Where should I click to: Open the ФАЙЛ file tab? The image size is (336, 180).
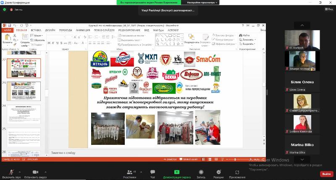(x=8, y=30)
